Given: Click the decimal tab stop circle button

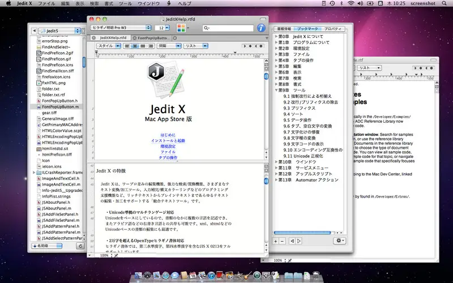Looking at the screenshot, I should coord(261,46).
